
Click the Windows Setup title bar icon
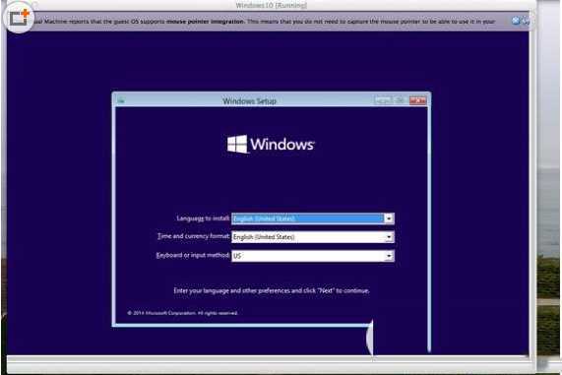pyautogui.click(x=121, y=100)
